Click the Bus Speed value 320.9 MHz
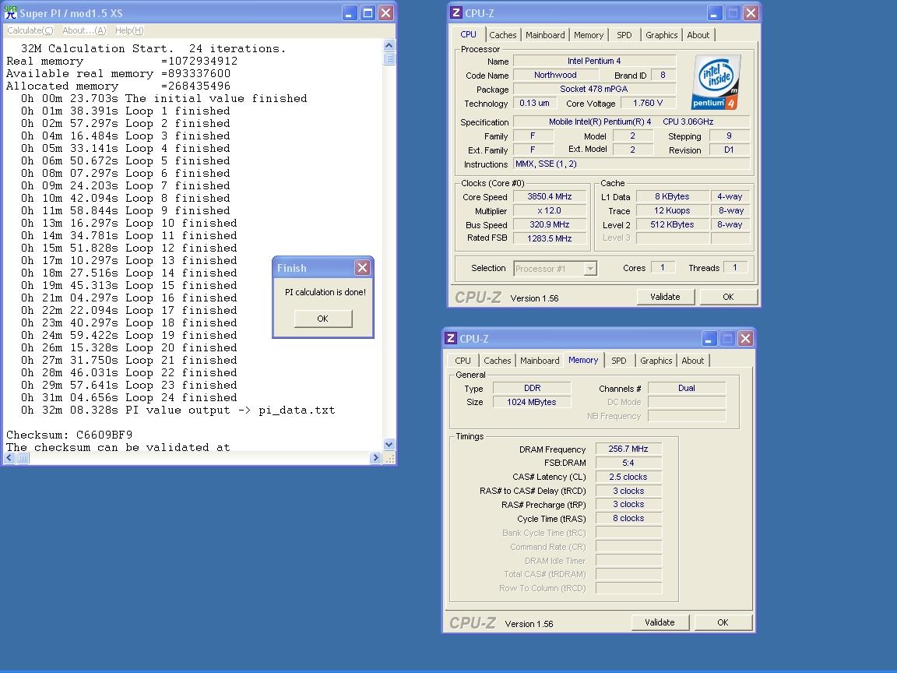Image resolution: width=897 pixels, height=673 pixels. coord(550,224)
